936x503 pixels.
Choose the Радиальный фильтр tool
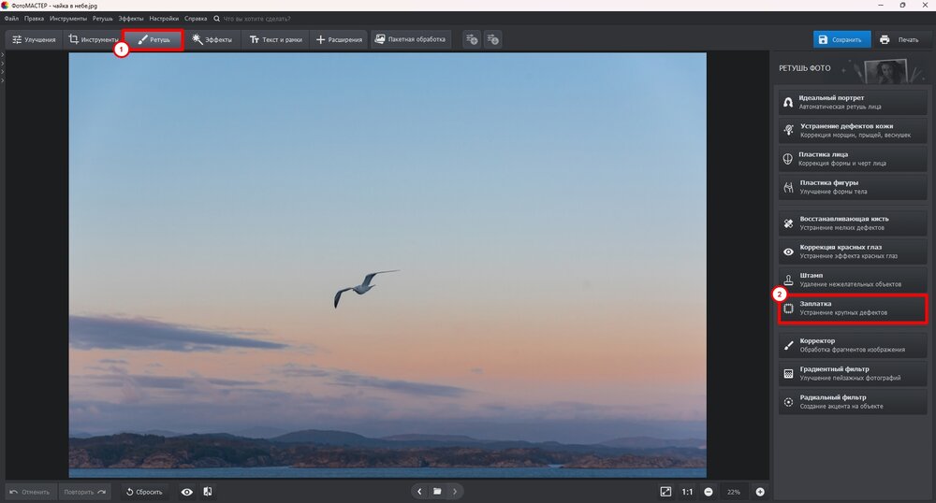tap(852, 401)
